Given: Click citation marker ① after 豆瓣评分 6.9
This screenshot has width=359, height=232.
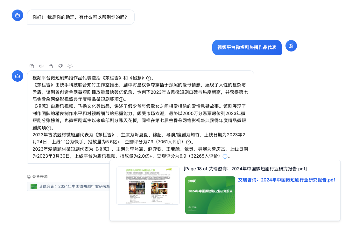Looking at the screenshot, I should pos(225,157).
